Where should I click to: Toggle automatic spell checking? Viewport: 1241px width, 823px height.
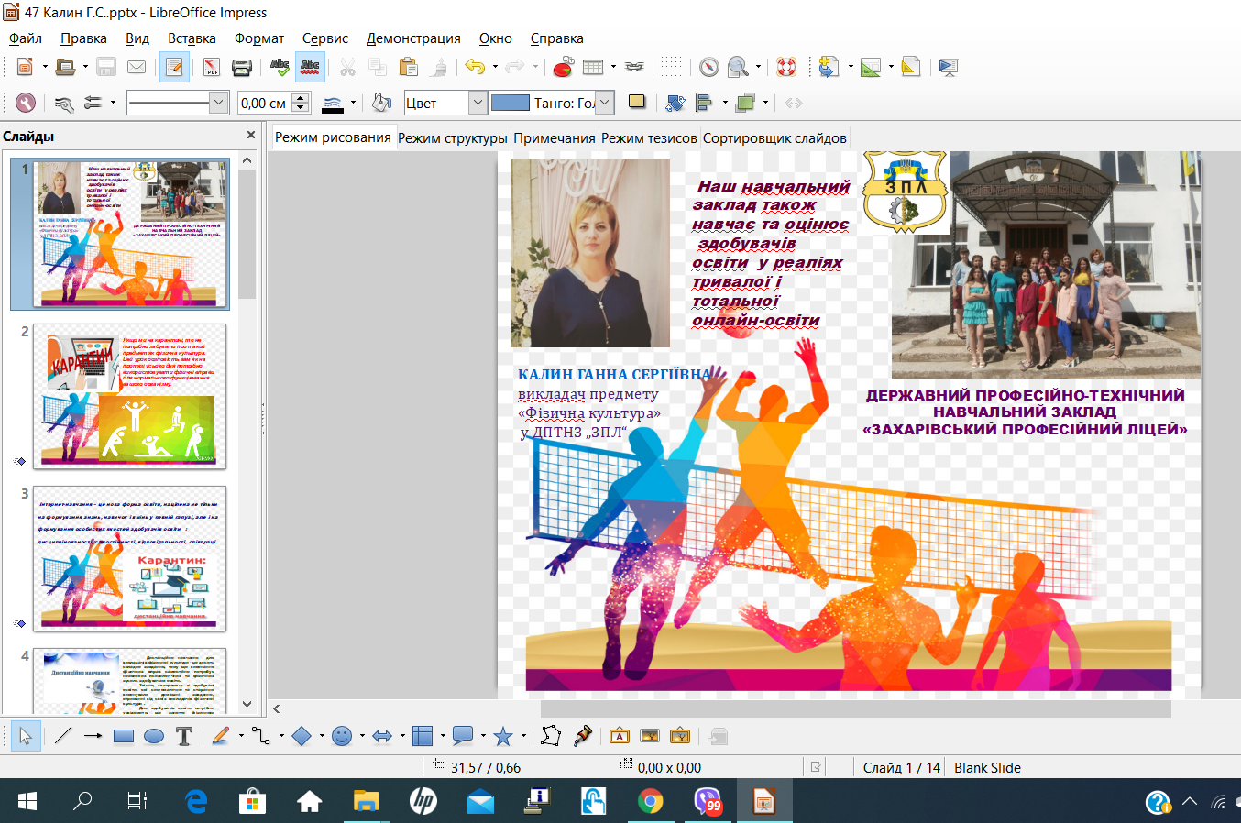310,67
